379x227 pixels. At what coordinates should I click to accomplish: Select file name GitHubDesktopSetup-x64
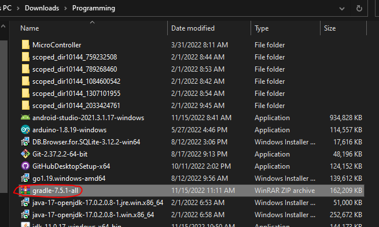point(71,166)
